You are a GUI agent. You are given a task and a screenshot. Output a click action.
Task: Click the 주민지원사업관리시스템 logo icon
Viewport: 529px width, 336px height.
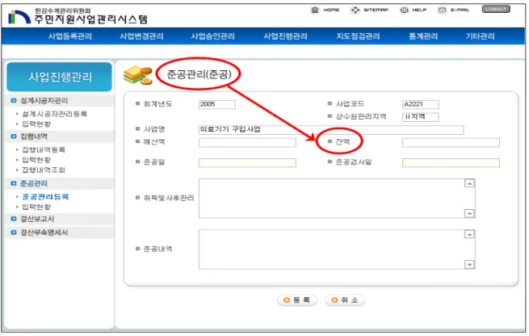click(19, 17)
